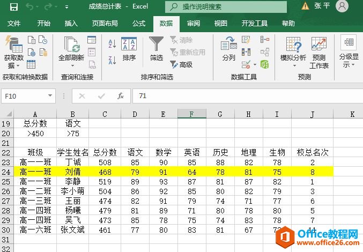Click the From Text/CSV icon
The height and width of the screenshot is (252, 363).
tap(32, 40)
